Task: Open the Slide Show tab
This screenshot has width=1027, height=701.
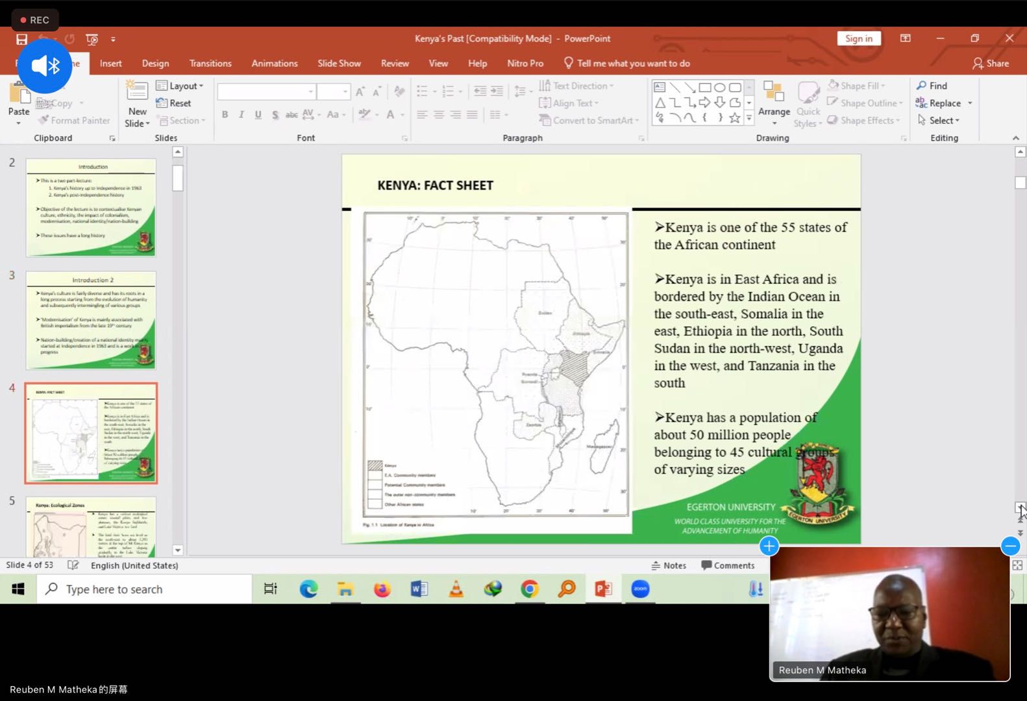Action: coord(339,64)
